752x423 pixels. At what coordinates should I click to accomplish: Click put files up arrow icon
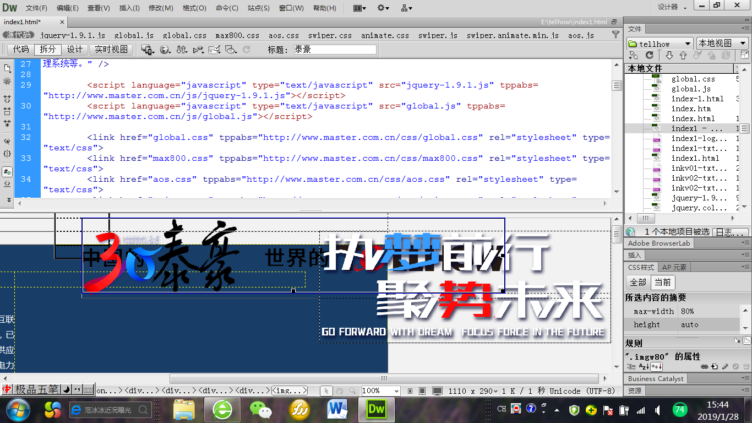683,55
